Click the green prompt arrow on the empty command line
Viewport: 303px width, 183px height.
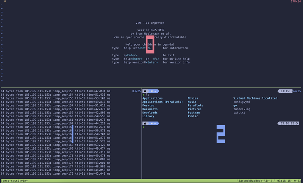[x=143, y=127]
